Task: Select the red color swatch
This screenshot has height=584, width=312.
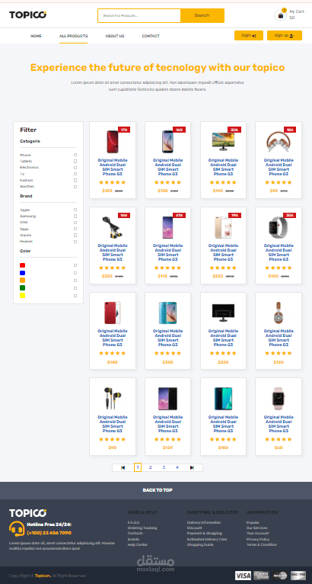Action: tap(22, 265)
